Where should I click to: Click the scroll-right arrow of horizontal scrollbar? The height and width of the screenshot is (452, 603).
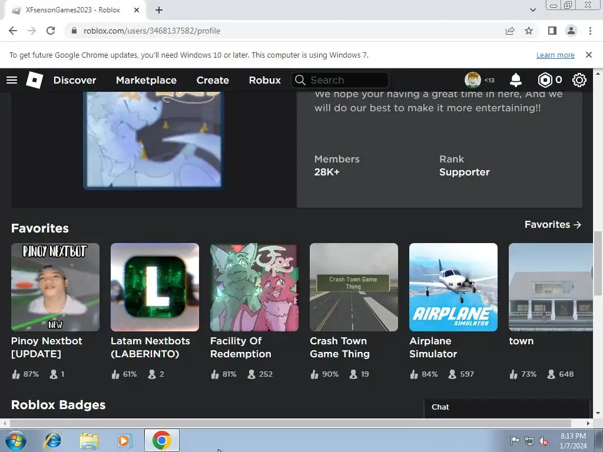click(x=588, y=423)
